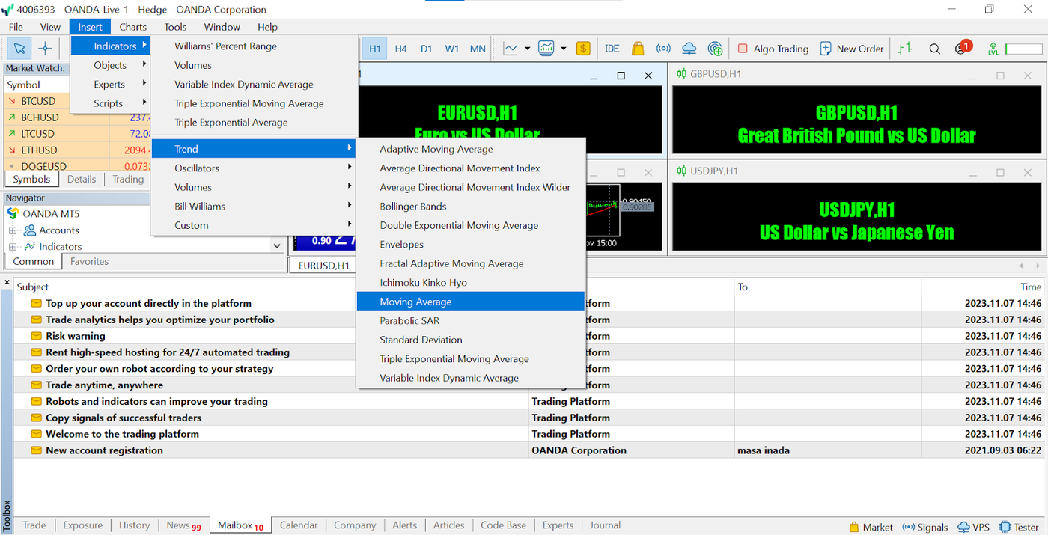Switch to the H4 timeframe
The width and height of the screenshot is (1048, 535).
[x=400, y=49]
